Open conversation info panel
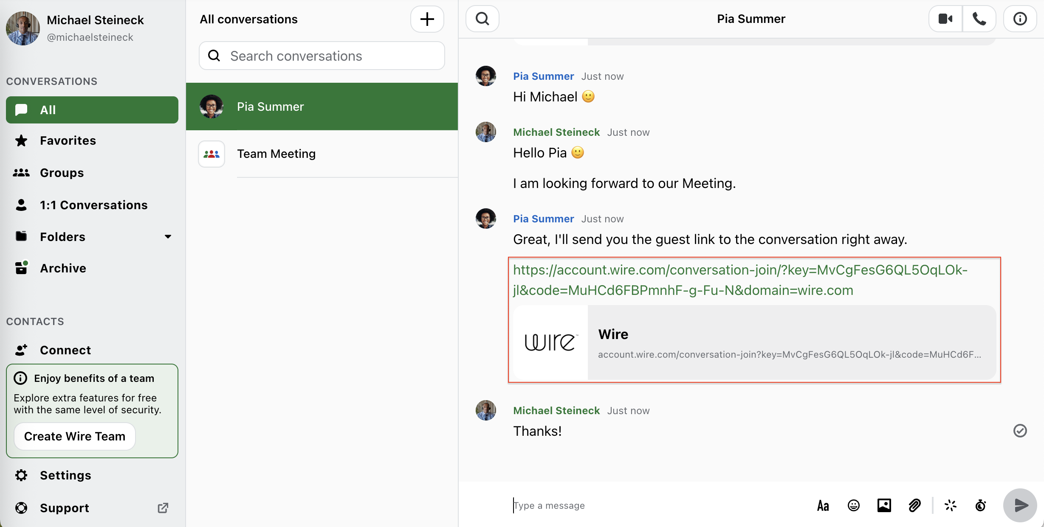 [1020, 19]
